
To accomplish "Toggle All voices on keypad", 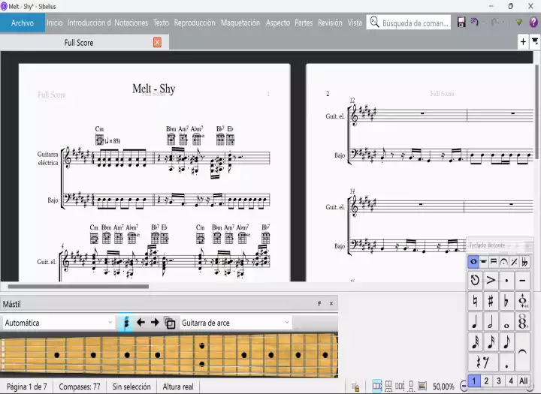I will point(524,381).
